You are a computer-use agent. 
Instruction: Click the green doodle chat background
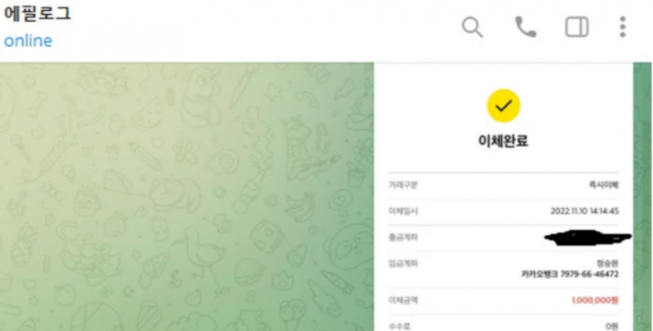[x=187, y=196]
